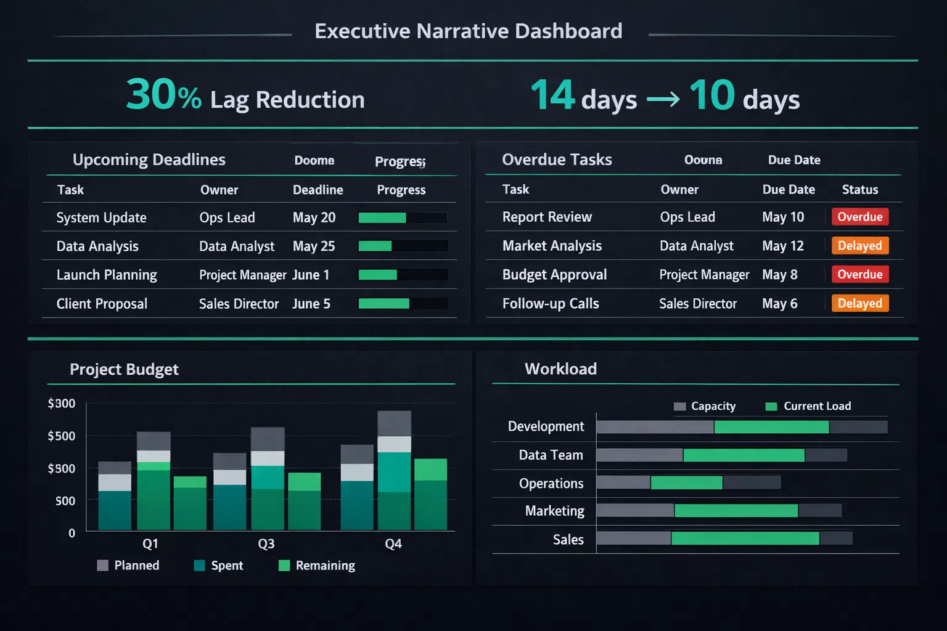Select the Spent legend swatch
Viewport: 947px width, 631px height.
199,565
